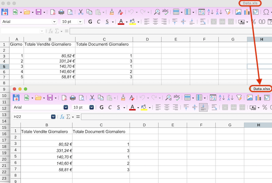Toggle italic C in Data.xlsx window
Image resolution: width=272 pixels, height=183 pixels.
click(x=110, y=107)
